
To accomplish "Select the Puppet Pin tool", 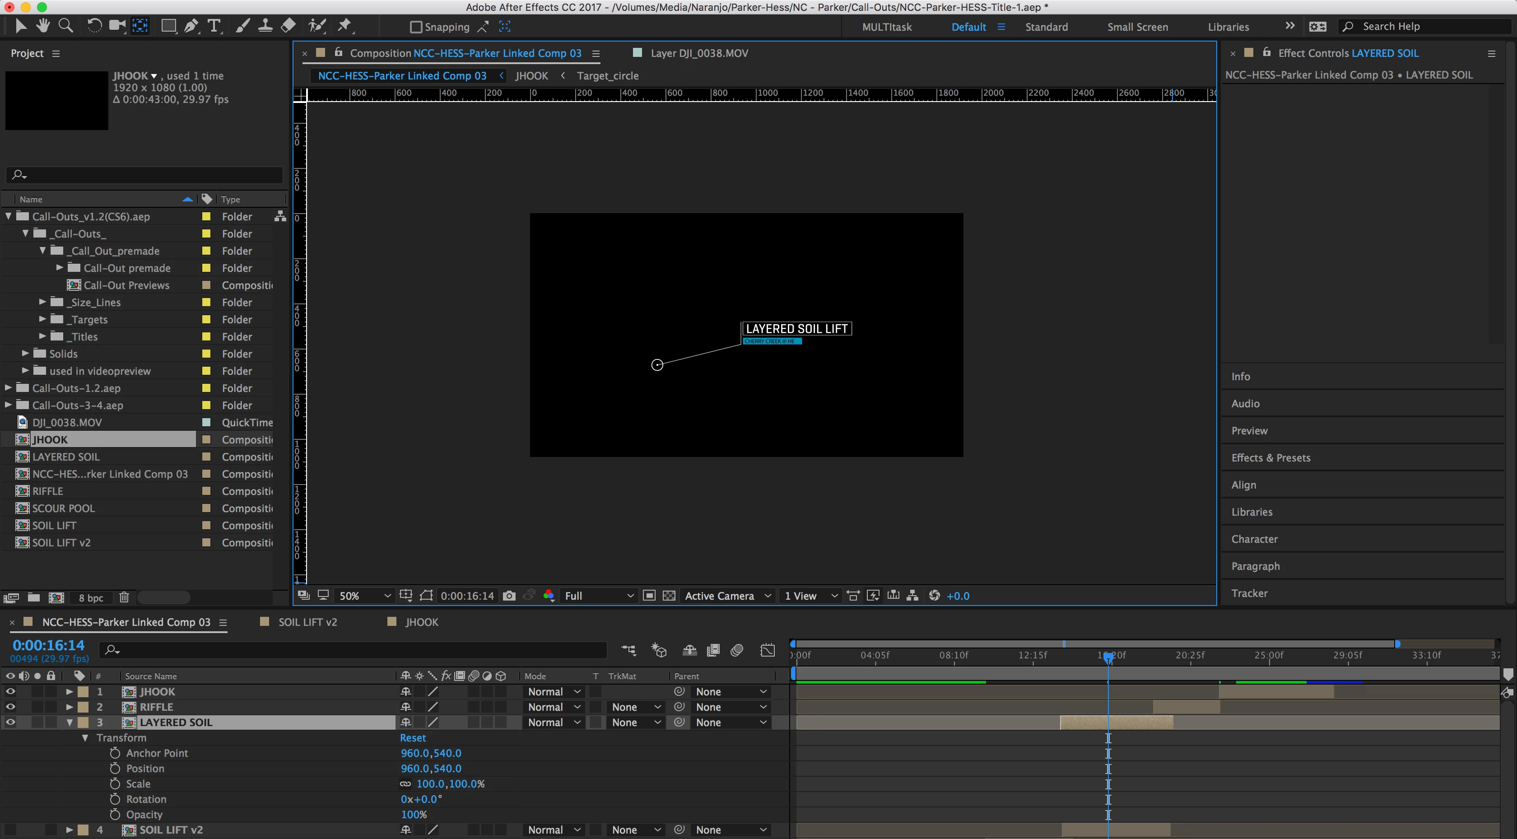I will coord(344,25).
